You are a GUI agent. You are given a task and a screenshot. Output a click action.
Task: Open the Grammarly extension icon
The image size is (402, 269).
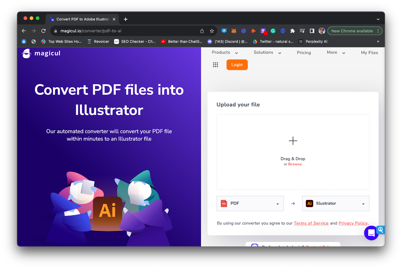pos(273,31)
